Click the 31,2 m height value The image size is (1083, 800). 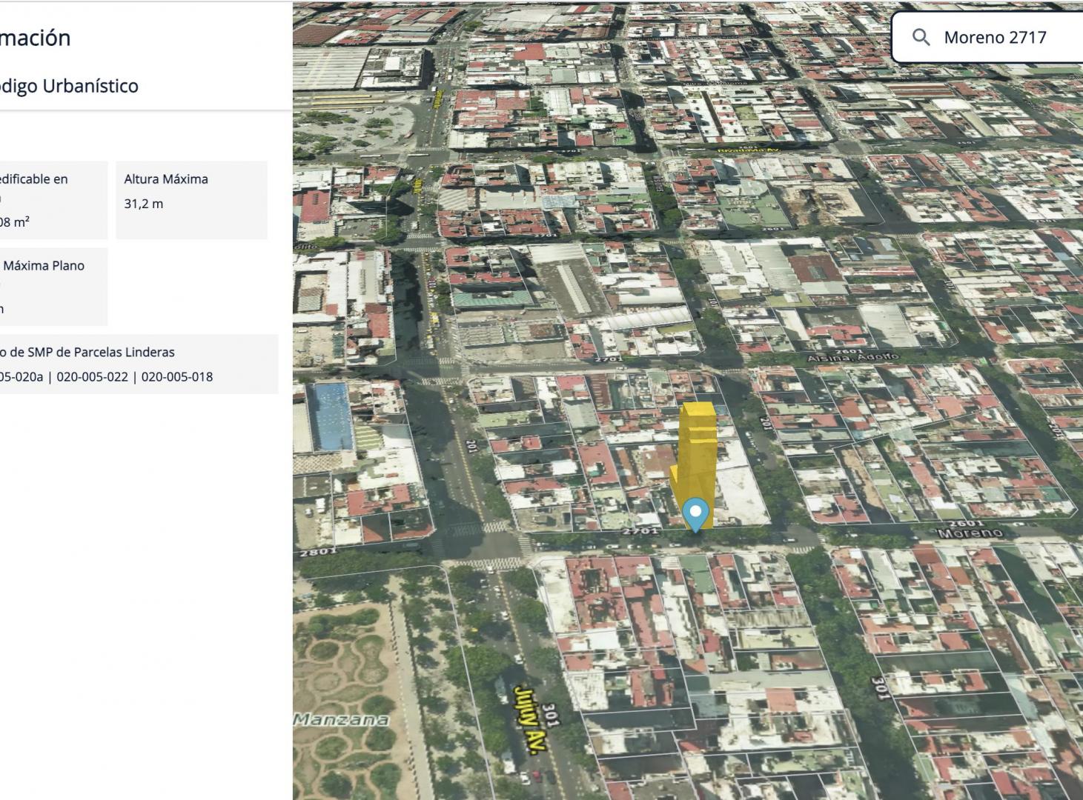(144, 204)
